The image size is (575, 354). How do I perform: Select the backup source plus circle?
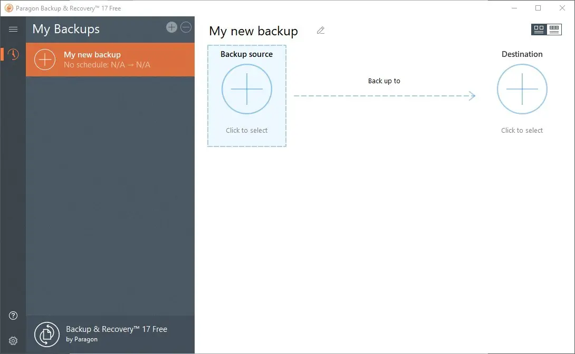click(247, 89)
